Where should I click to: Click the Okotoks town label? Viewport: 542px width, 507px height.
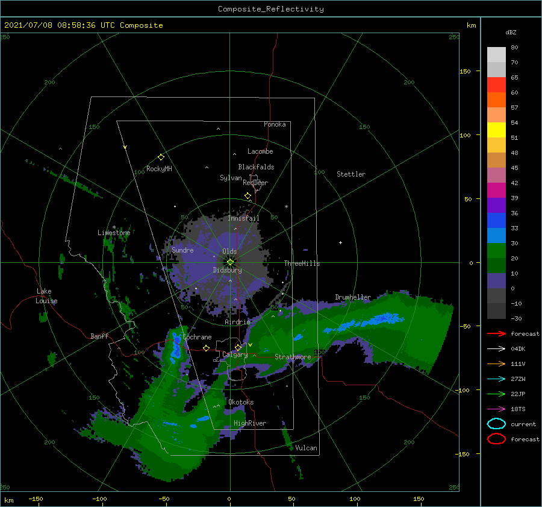(x=241, y=402)
